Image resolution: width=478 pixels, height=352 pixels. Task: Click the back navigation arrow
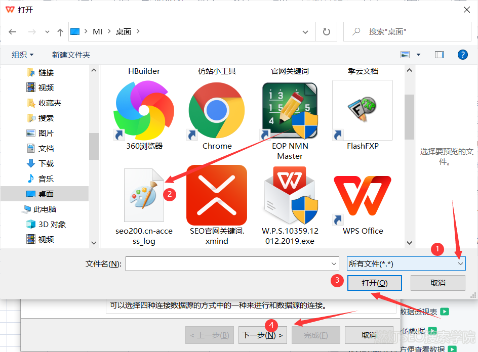tap(13, 32)
